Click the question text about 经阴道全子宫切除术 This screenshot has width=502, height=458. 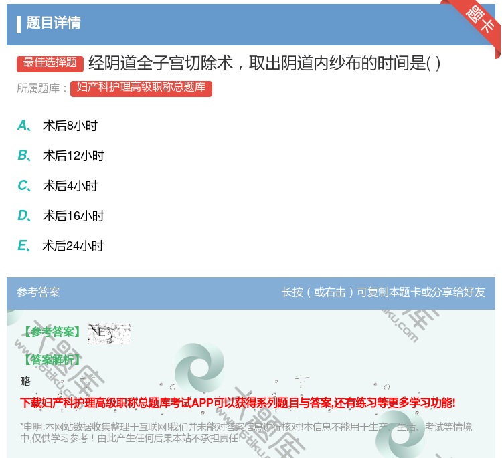click(264, 63)
